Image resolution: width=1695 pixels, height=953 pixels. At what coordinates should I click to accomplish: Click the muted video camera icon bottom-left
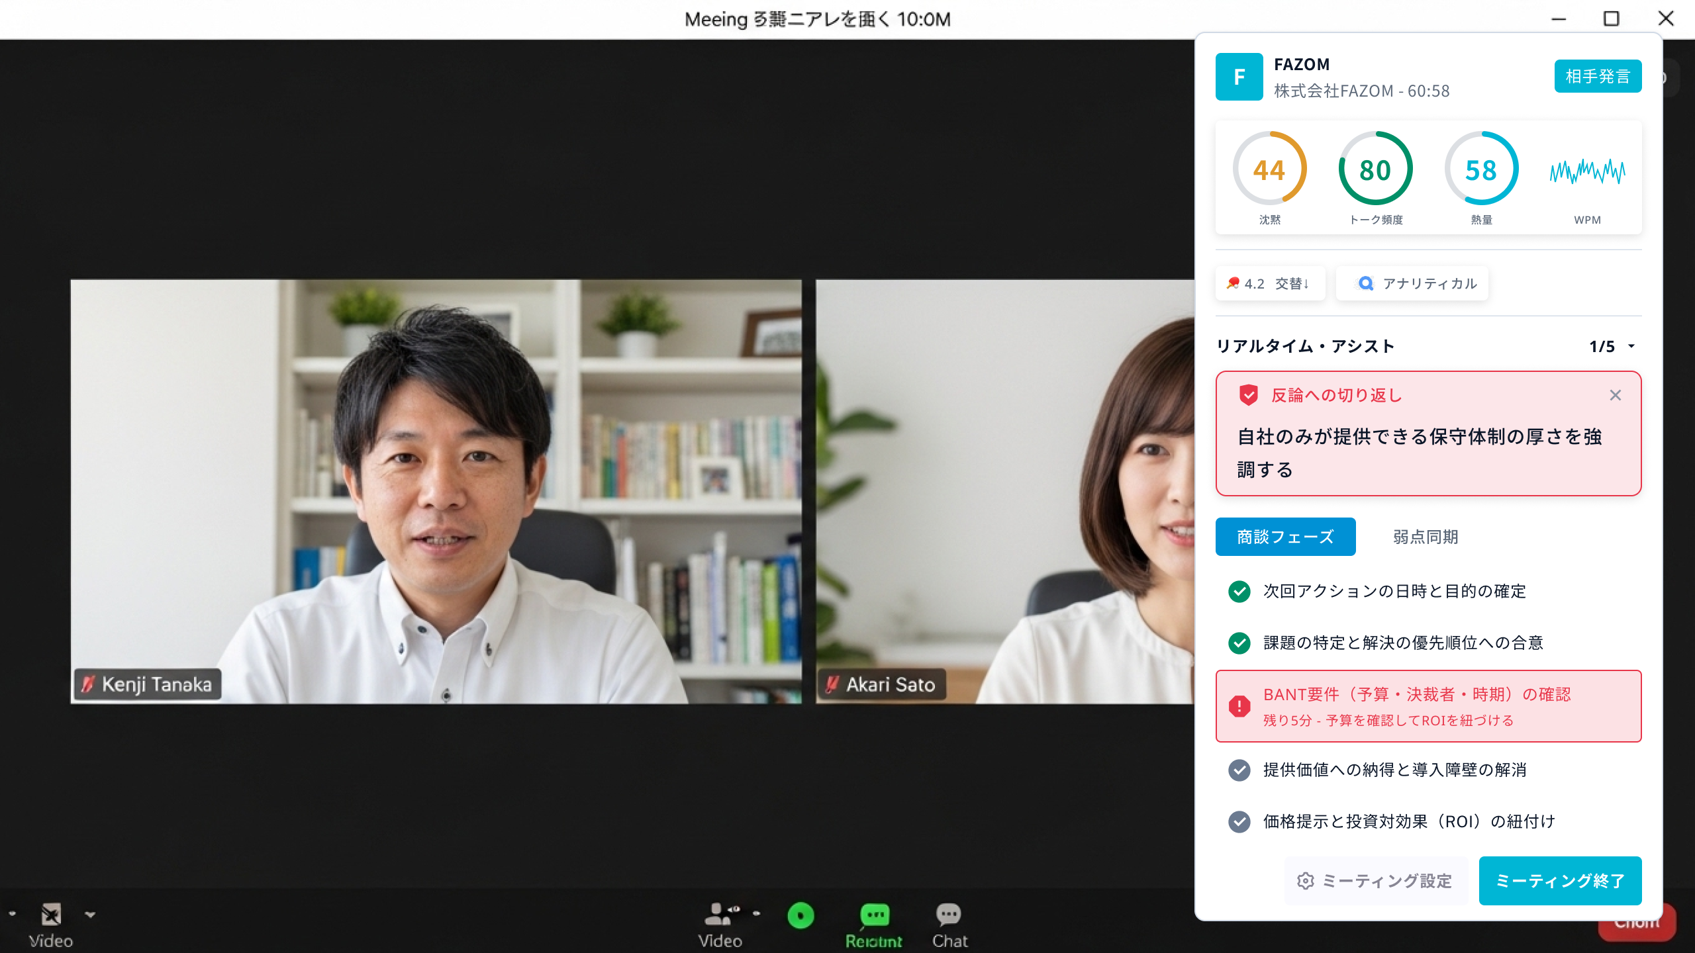click(51, 915)
